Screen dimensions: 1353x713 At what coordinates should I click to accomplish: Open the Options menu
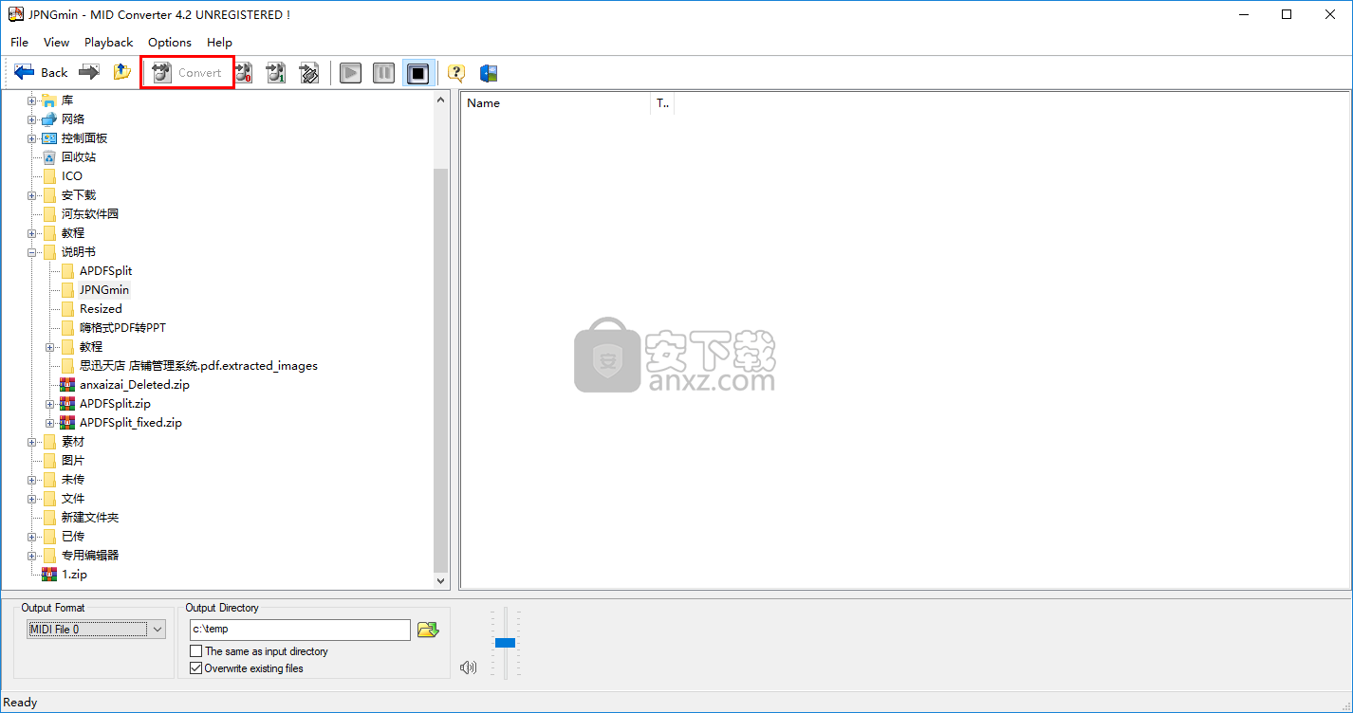[x=170, y=42]
